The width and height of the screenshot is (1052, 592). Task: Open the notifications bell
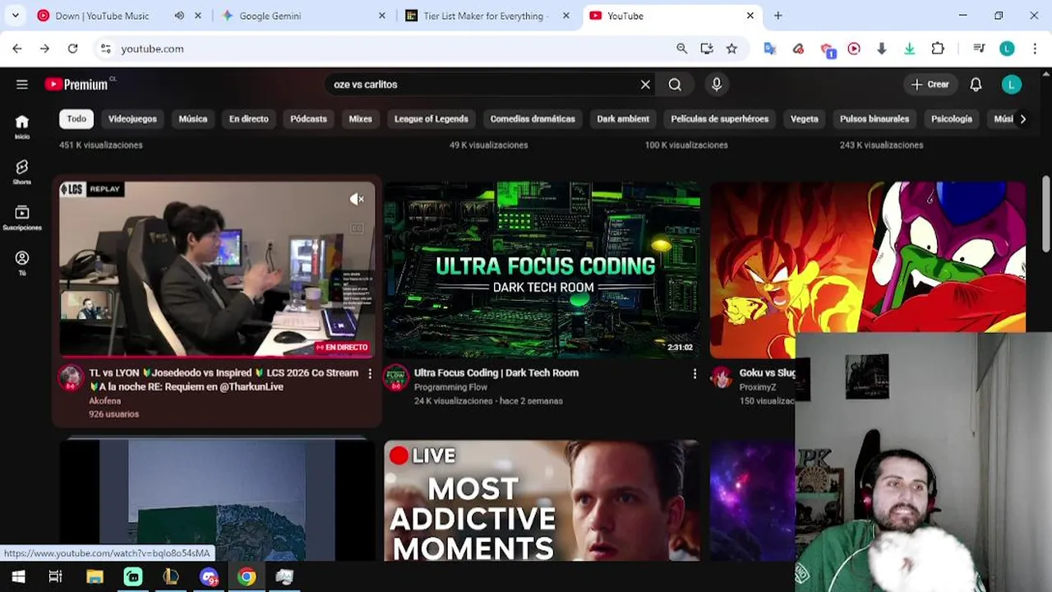pos(976,84)
